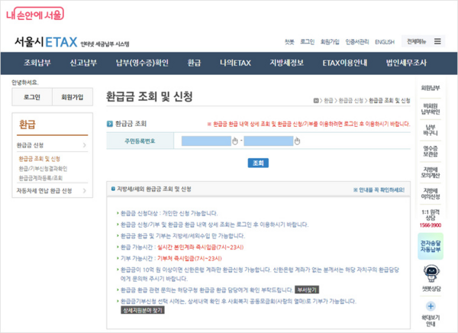The image size is (458, 333).
Task: Click the home icon in the breadcrumb
Action: coord(316,101)
